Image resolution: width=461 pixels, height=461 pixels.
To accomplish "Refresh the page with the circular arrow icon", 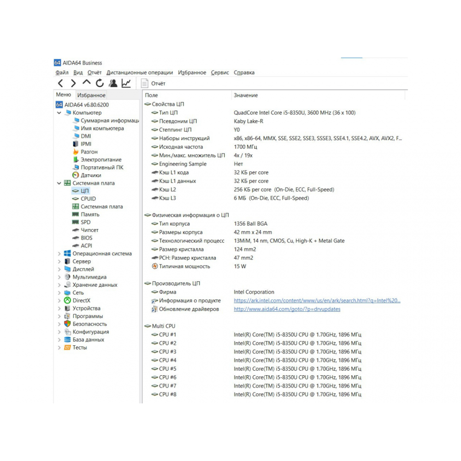I will point(100,83).
